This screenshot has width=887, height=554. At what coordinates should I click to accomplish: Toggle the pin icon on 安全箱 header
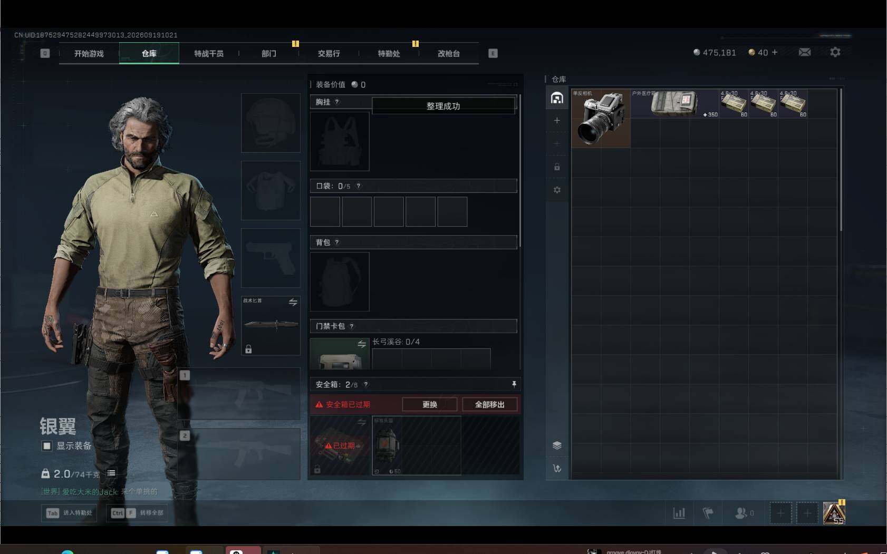pos(514,384)
